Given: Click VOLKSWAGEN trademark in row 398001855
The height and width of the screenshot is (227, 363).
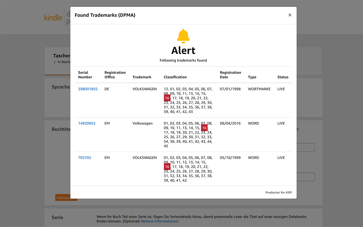Looking at the screenshot, I should point(145,89).
